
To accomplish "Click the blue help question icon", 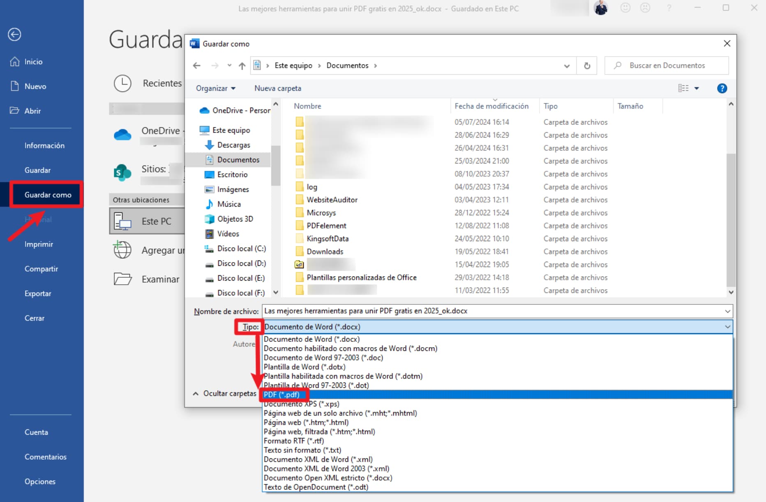I will [722, 88].
